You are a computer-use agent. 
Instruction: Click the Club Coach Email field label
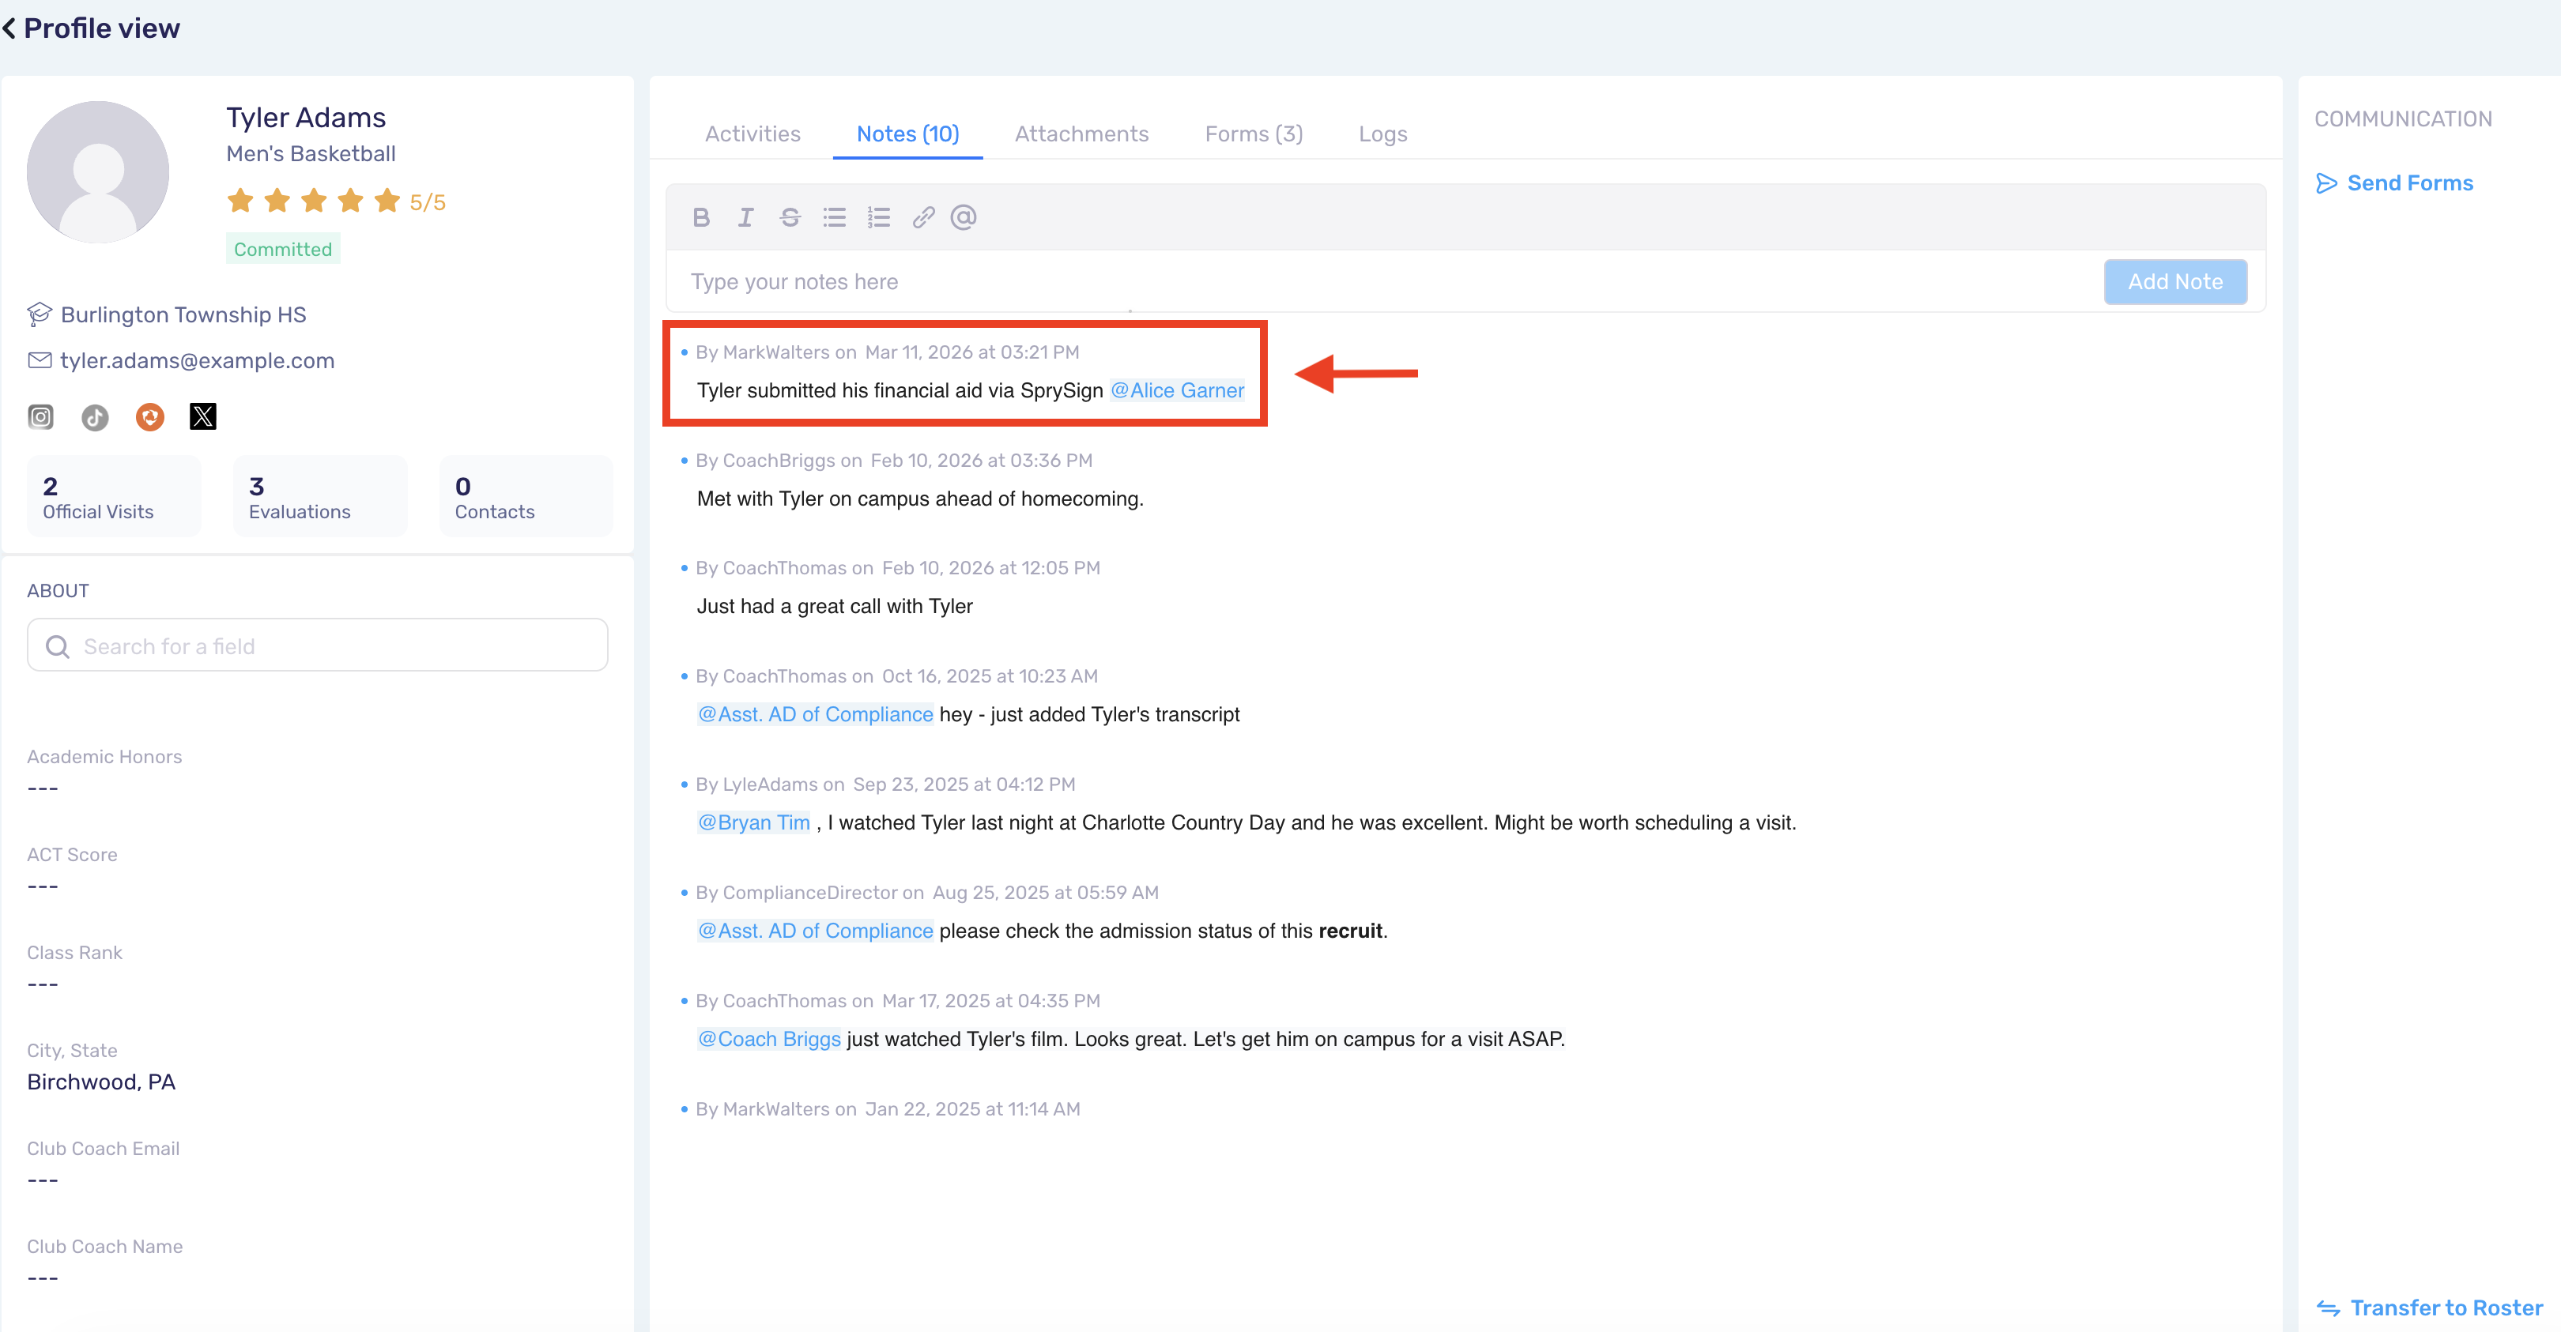click(104, 1148)
